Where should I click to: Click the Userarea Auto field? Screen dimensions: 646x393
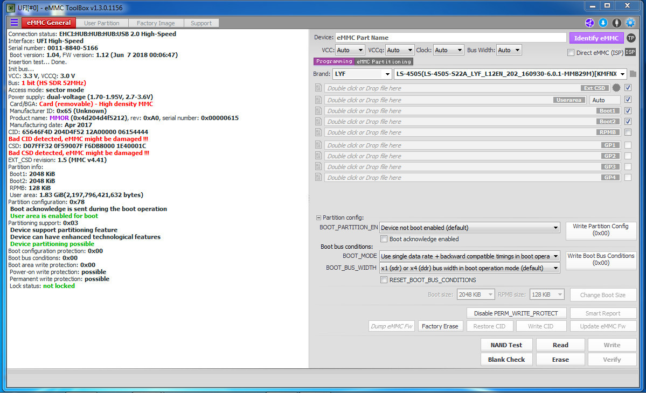coord(605,100)
